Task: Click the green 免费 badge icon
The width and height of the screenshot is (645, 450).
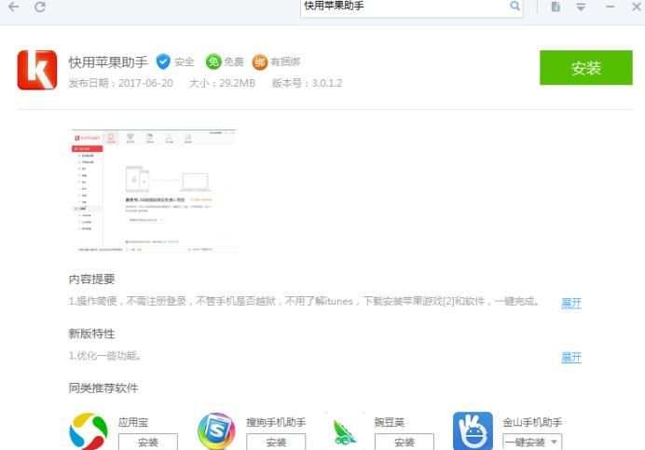Action: pos(213,61)
